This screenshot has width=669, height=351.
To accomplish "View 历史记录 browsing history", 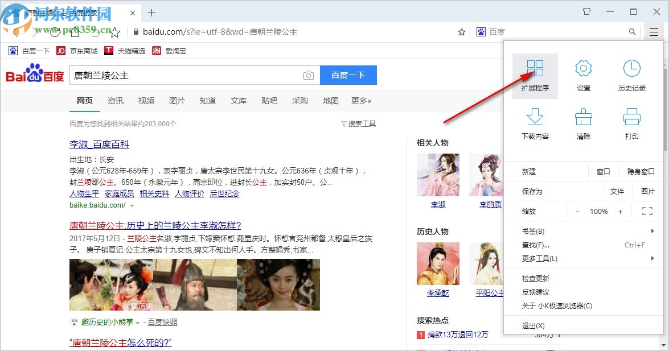I will [x=631, y=75].
